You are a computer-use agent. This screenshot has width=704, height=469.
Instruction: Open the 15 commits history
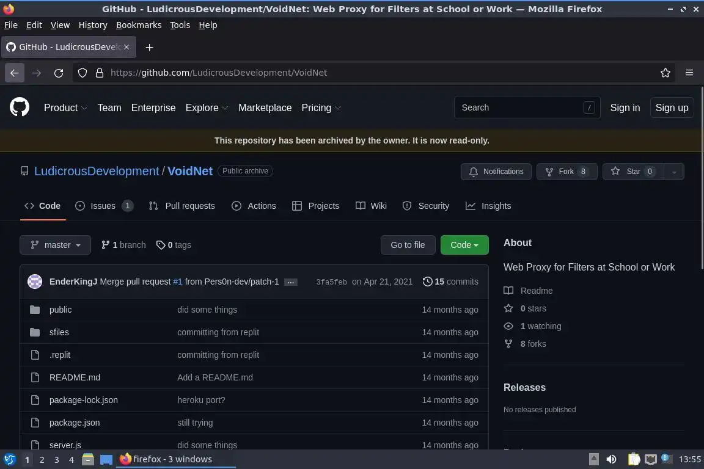pos(450,282)
